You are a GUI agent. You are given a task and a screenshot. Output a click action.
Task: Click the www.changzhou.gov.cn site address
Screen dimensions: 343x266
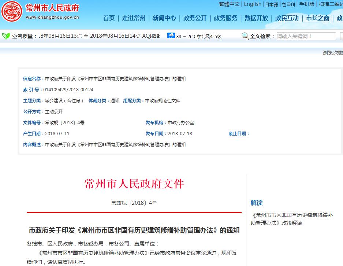pos(52,17)
